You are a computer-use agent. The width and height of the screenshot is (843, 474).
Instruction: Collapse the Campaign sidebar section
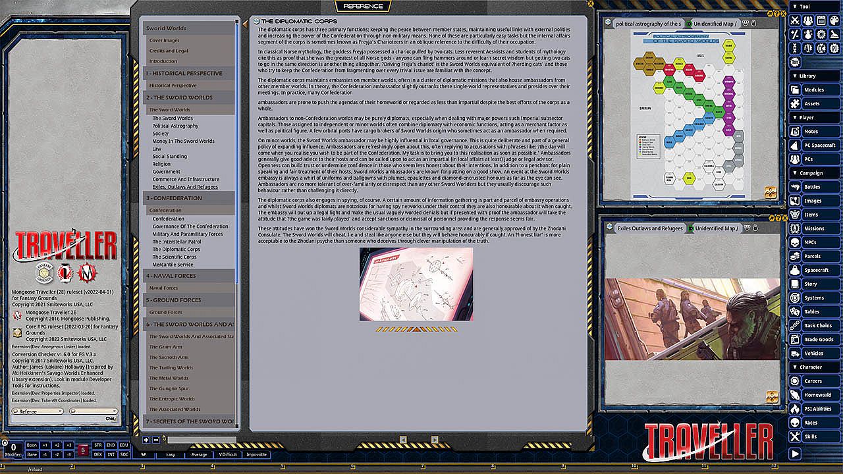[x=814, y=172]
